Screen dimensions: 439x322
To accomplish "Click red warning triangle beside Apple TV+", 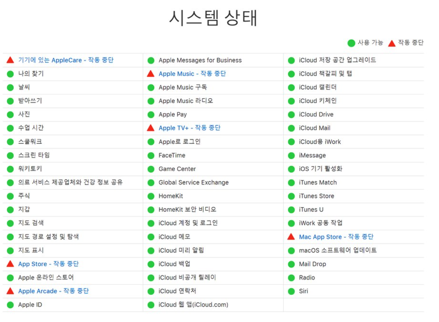I will 151,128.
